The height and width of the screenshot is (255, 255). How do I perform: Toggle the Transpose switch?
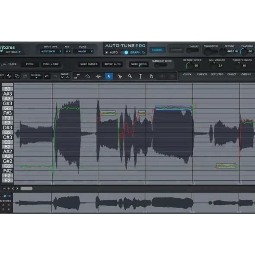click(211, 51)
